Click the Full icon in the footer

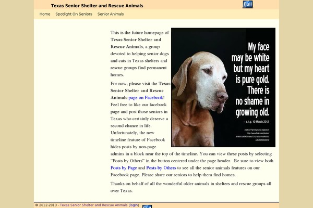(147, 206)
